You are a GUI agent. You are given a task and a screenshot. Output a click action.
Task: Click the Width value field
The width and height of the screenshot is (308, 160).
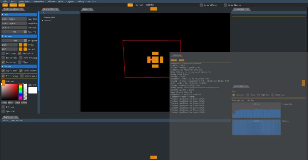coord(10,45)
